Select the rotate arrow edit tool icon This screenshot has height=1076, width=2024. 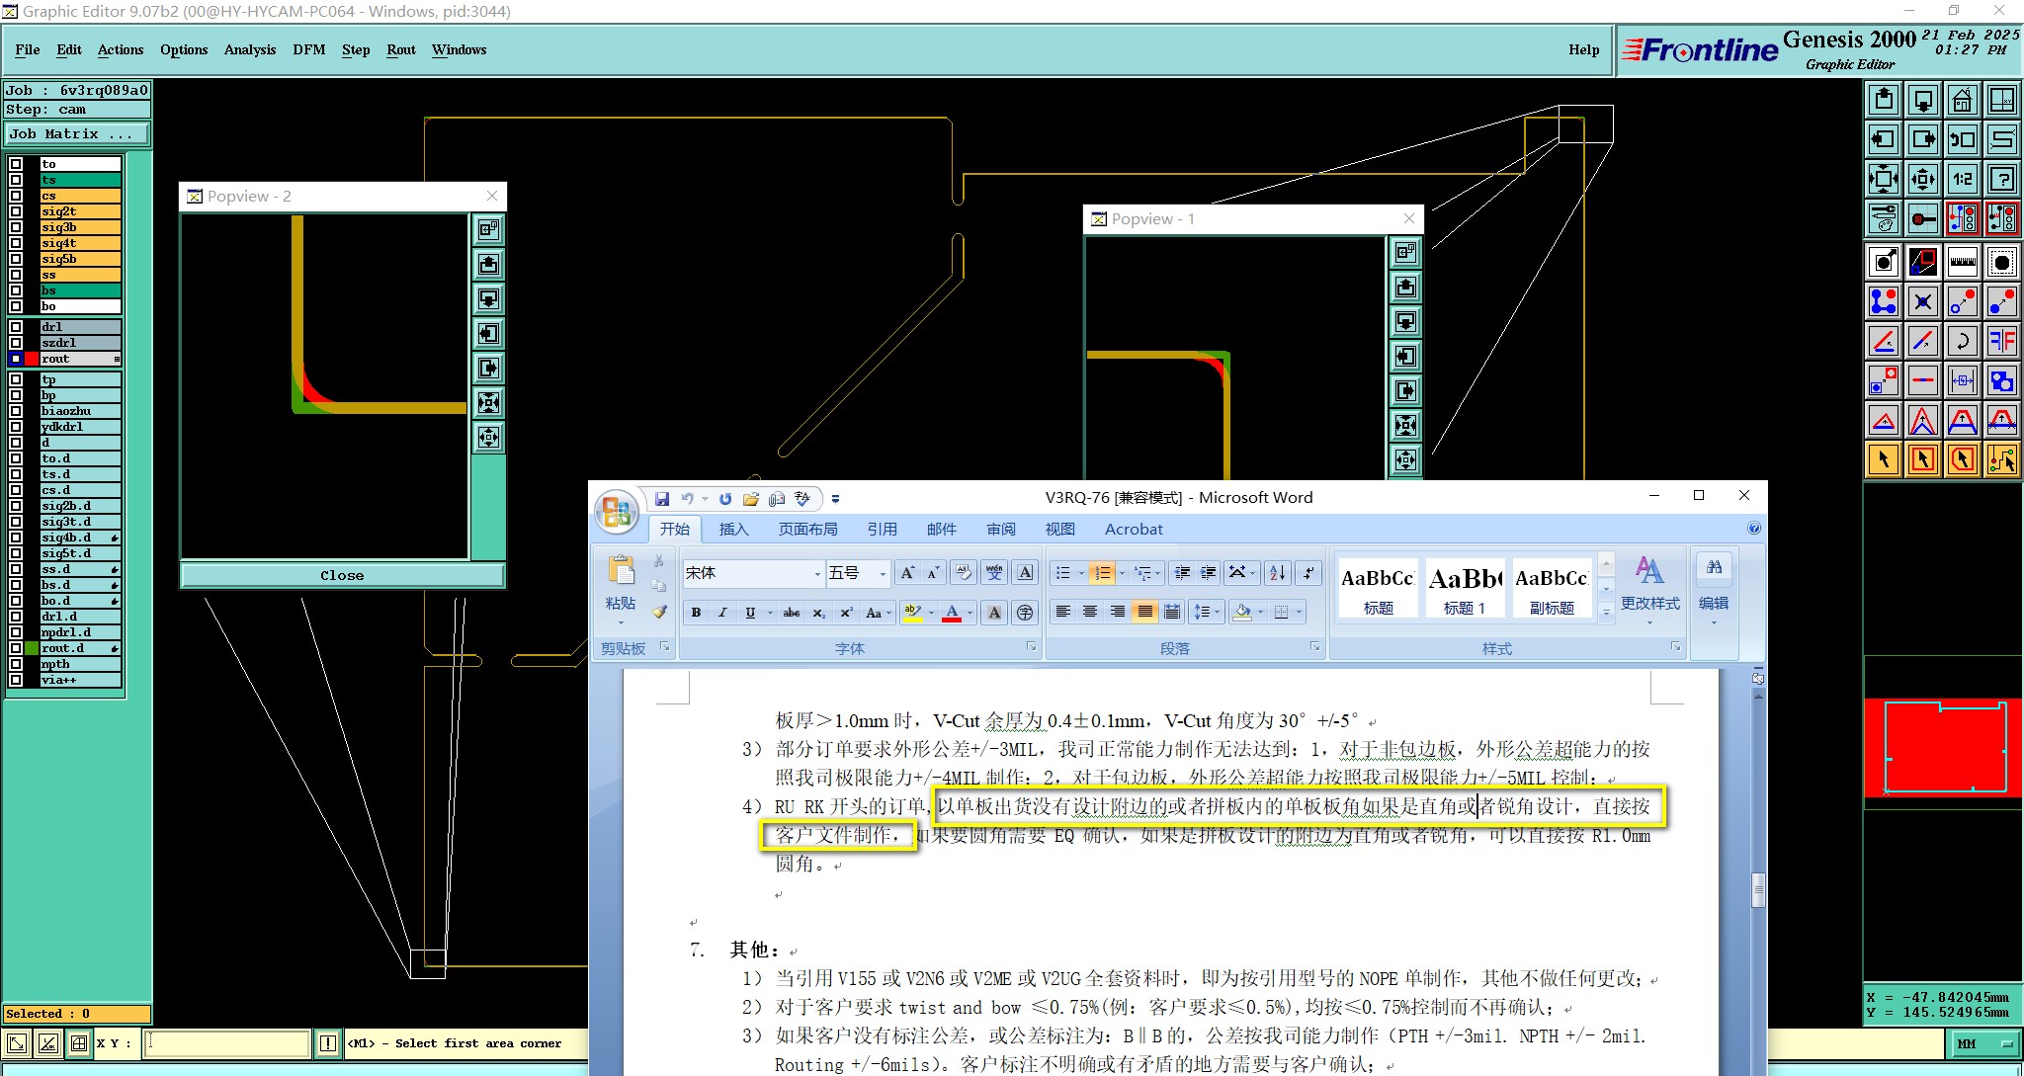pyautogui.click(x=1963, y=341)
